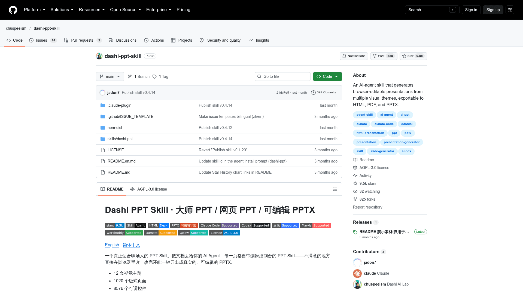
Task: Switch to the Issues tab
Action: (43, 40)
